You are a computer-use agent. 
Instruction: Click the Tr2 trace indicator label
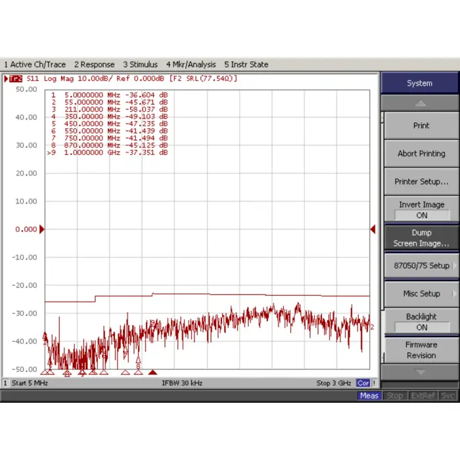14,79
